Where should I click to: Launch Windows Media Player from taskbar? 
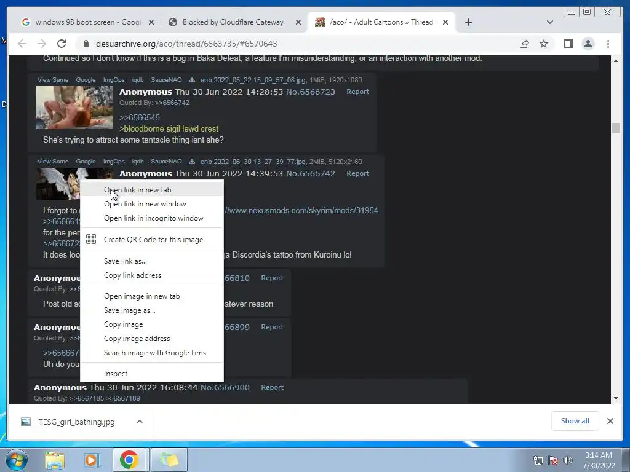(91, 460)
